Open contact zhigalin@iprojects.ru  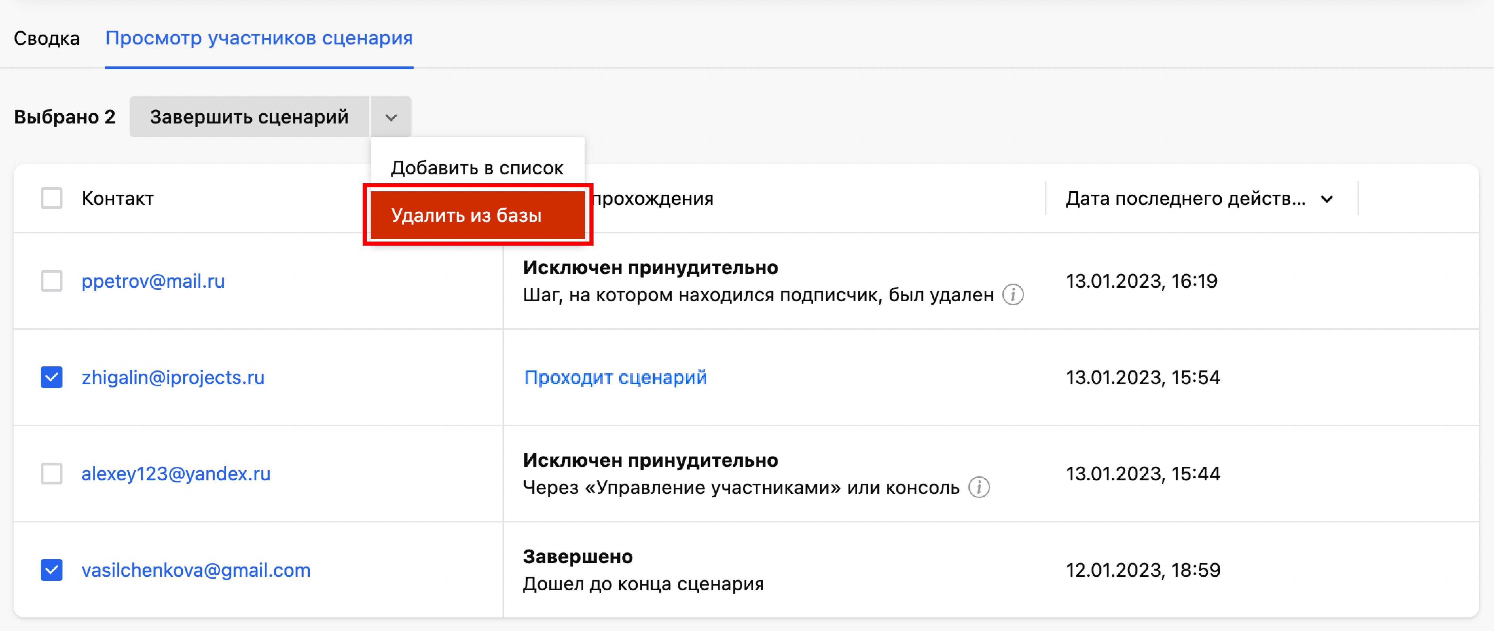(x=173, y=377)
